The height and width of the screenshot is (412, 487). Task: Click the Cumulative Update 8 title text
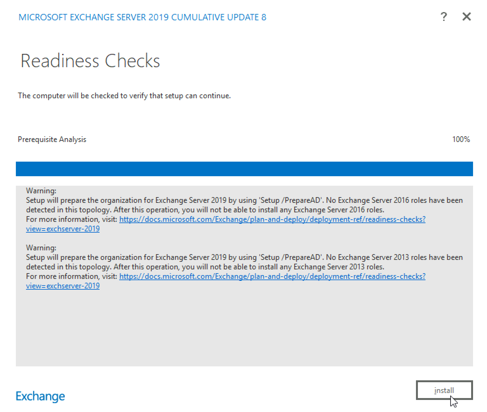click(x=142, y=17)
